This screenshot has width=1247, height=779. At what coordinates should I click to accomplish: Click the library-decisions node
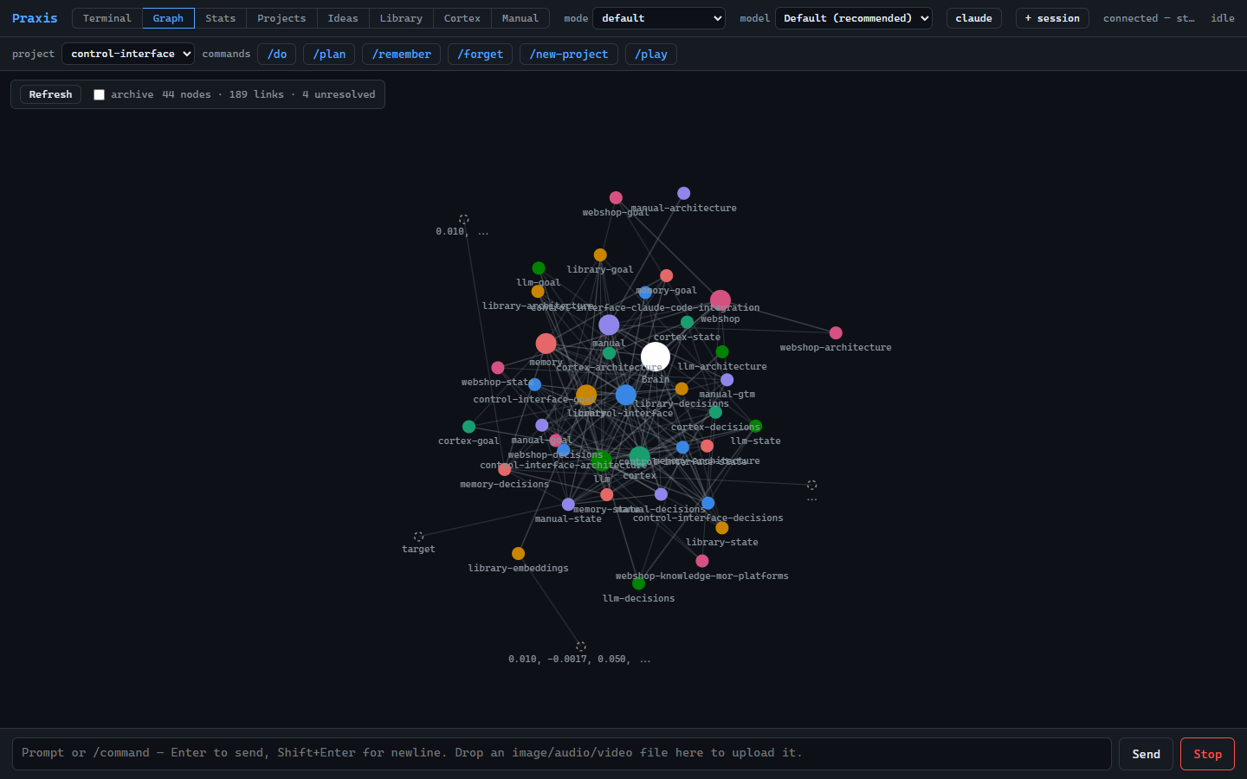682,389
